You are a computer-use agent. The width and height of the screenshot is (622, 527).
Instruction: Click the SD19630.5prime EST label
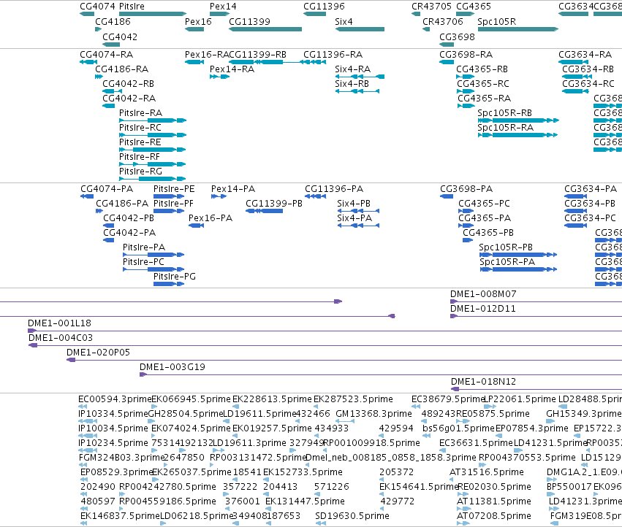pos(352,516)
